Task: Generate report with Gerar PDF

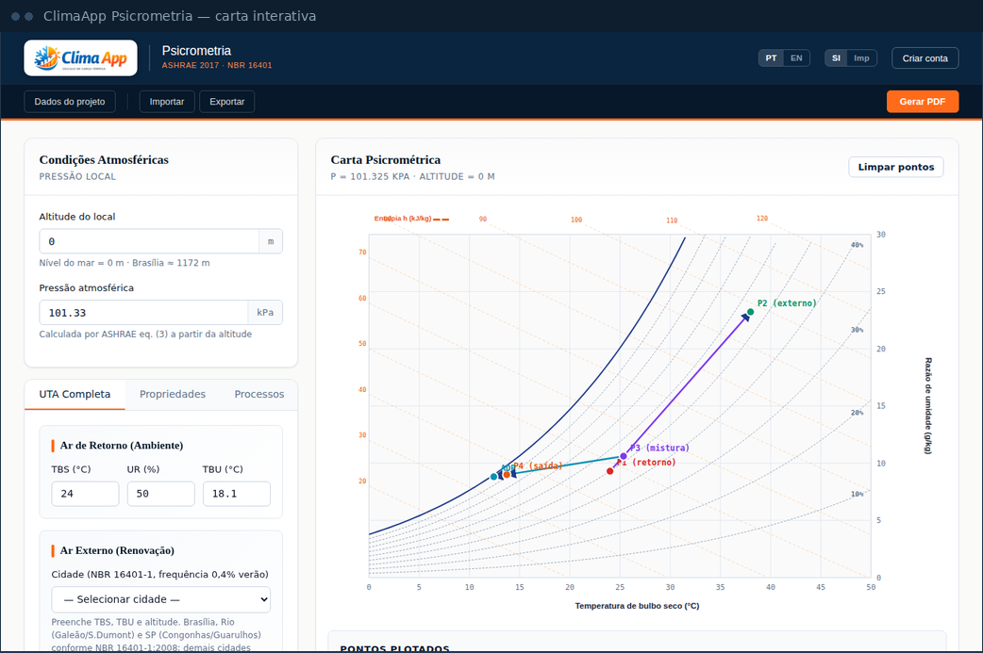Action: [x=923, y=102]
